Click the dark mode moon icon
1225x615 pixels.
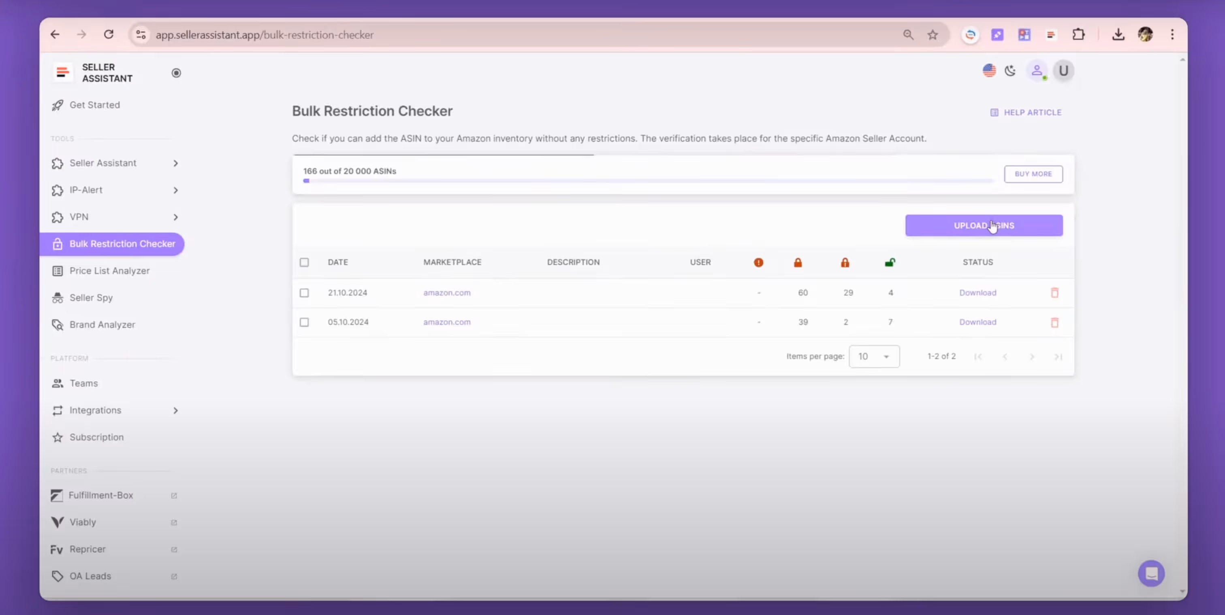coord(1010,71)
